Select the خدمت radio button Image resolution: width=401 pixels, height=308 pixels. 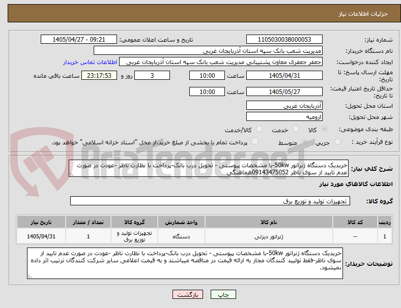(x=296, y=129)
